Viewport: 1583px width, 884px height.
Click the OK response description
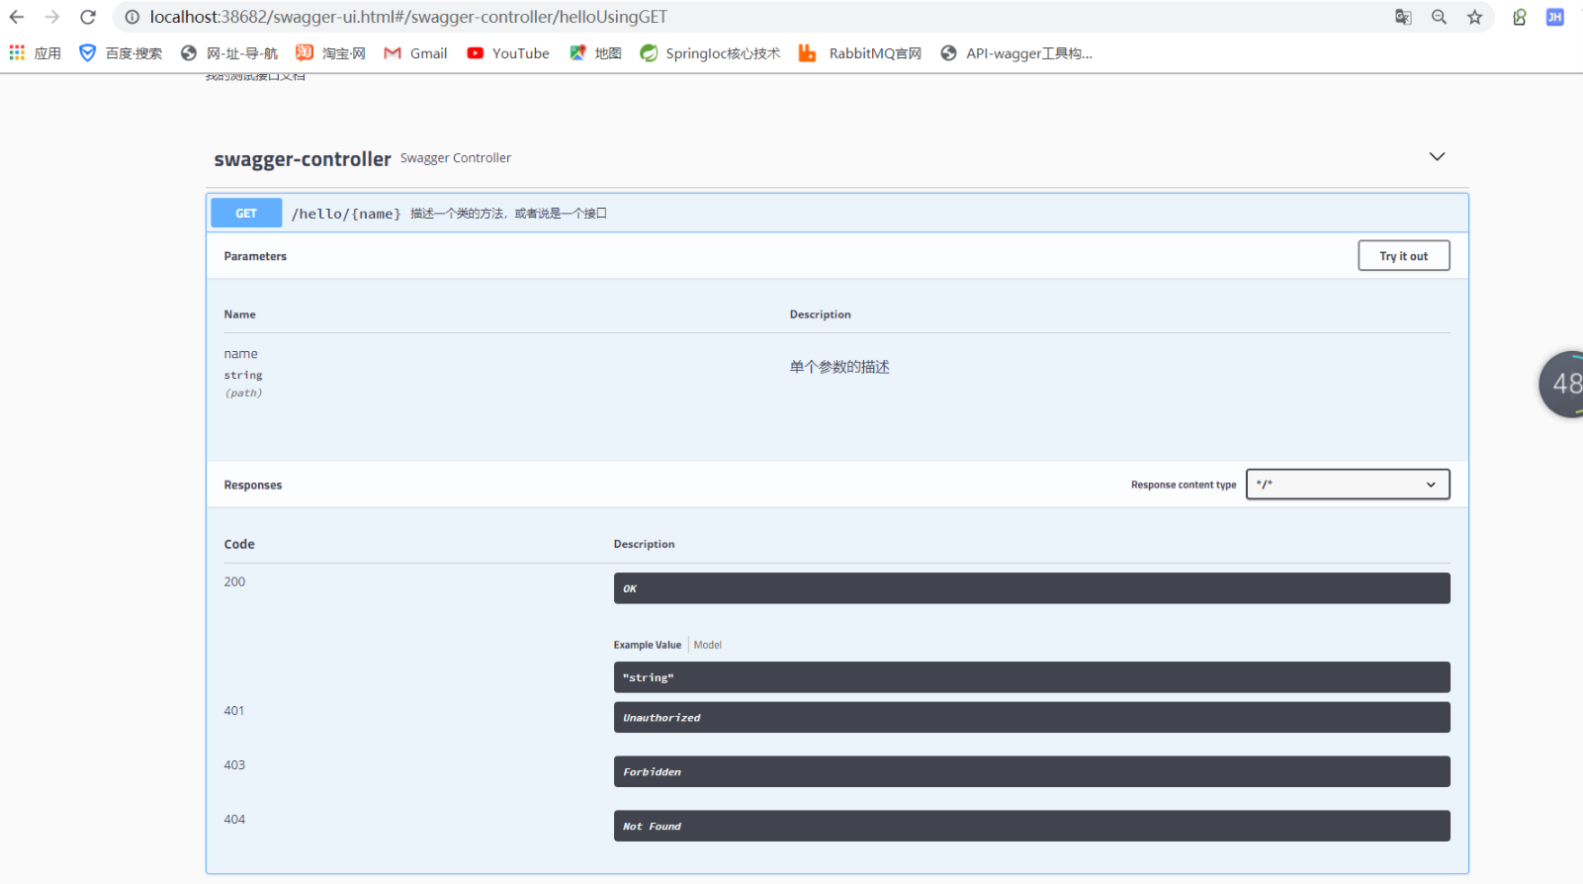click(1031, 588)
